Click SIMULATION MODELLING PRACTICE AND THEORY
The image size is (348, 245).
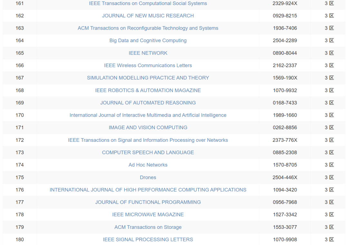[x=148, y=78]
